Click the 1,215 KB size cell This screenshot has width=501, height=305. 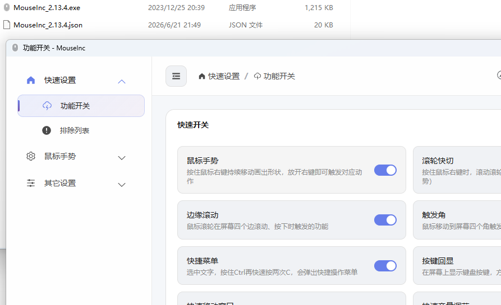319,8
